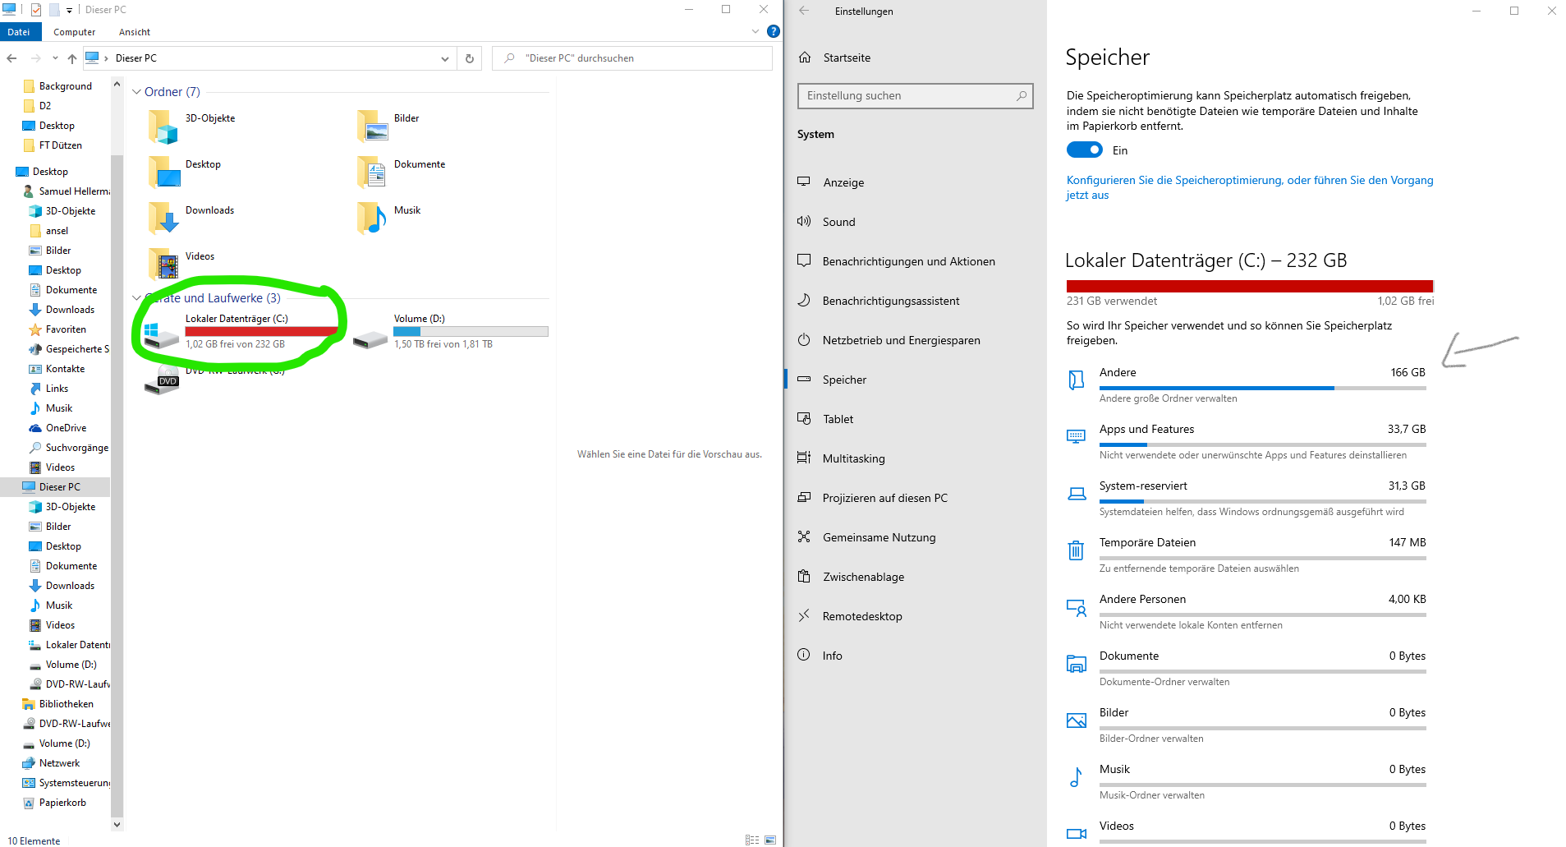The width and height of the screenshot is (1566, 847).
Task: Click the Netzbetrieb power icon
Action: (804, 339)
